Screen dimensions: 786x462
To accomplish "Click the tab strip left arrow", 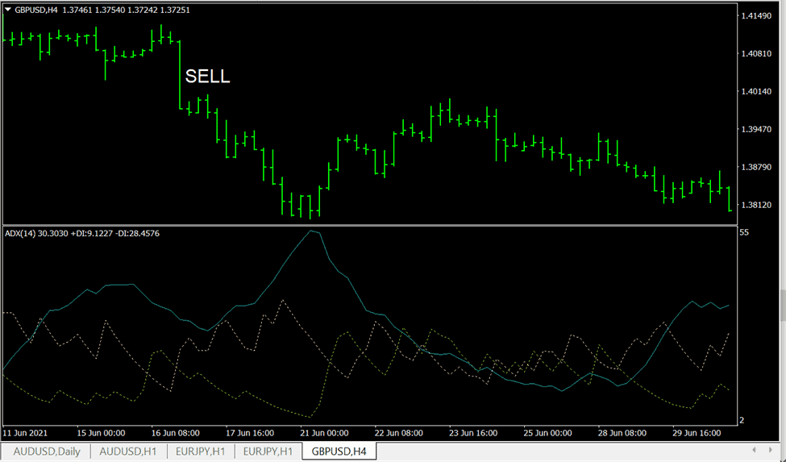I will tap(754, 450).
